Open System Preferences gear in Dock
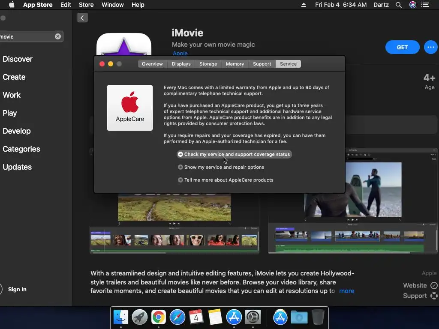This screenshot has height=329, width=439. tap(253, 317)
